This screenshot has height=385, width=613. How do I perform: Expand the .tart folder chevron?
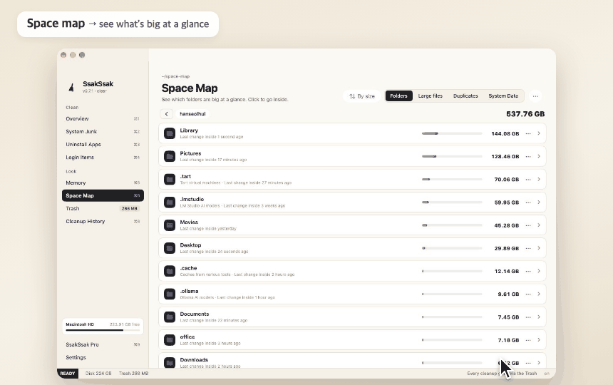(539, 180)
